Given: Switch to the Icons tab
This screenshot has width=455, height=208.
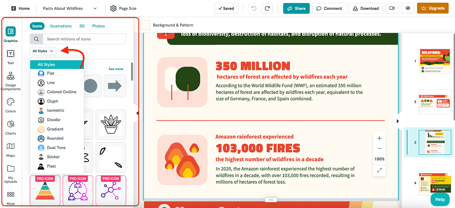Looking at the screenshot, I should click(x=37, y=26).
